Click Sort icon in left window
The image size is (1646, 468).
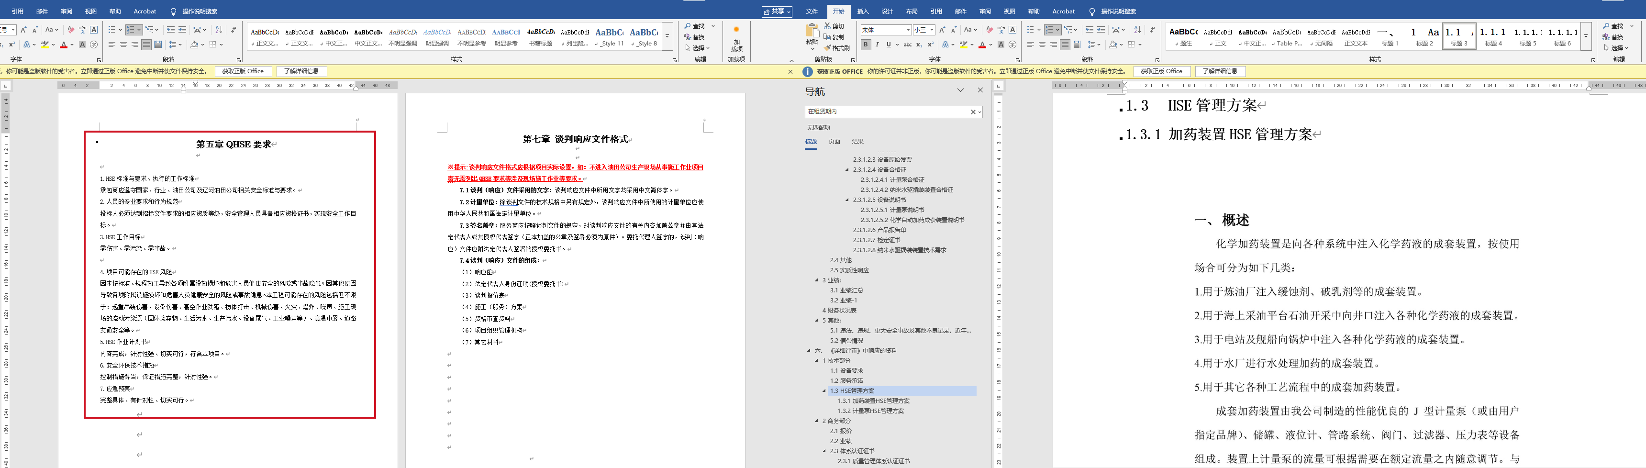[219, 29]
